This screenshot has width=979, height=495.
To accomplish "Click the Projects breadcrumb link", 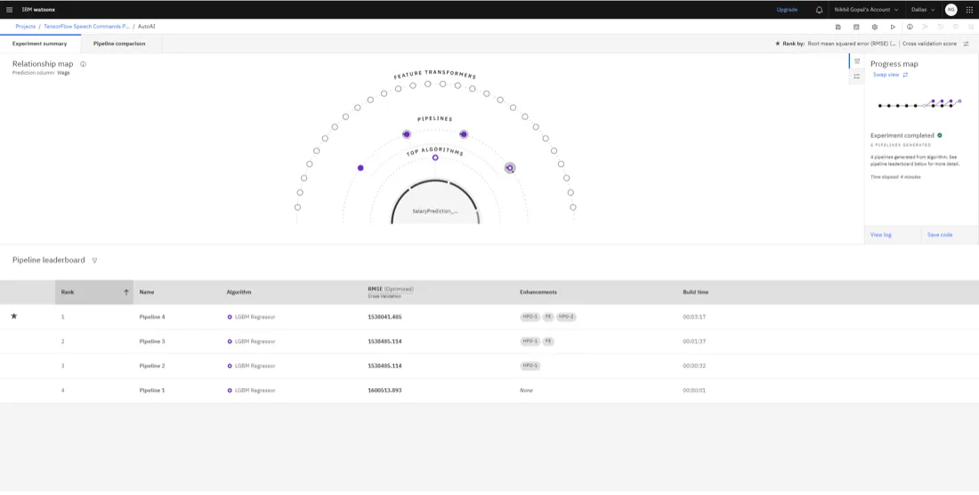I will (x=26, y=27).
